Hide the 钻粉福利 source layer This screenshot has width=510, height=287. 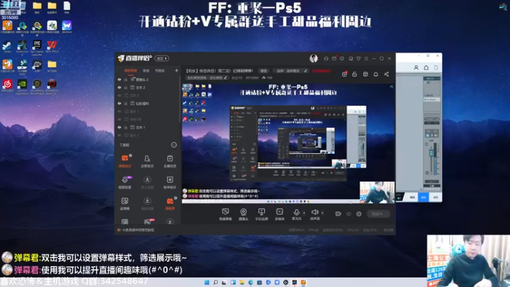pos(119,103)
